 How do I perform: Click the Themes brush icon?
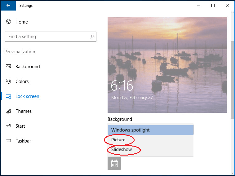coord(8,111)
